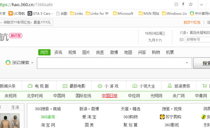Open the red 中国日报 link
The width and height of the screenshot is (210, 128).
coord(109,96)
